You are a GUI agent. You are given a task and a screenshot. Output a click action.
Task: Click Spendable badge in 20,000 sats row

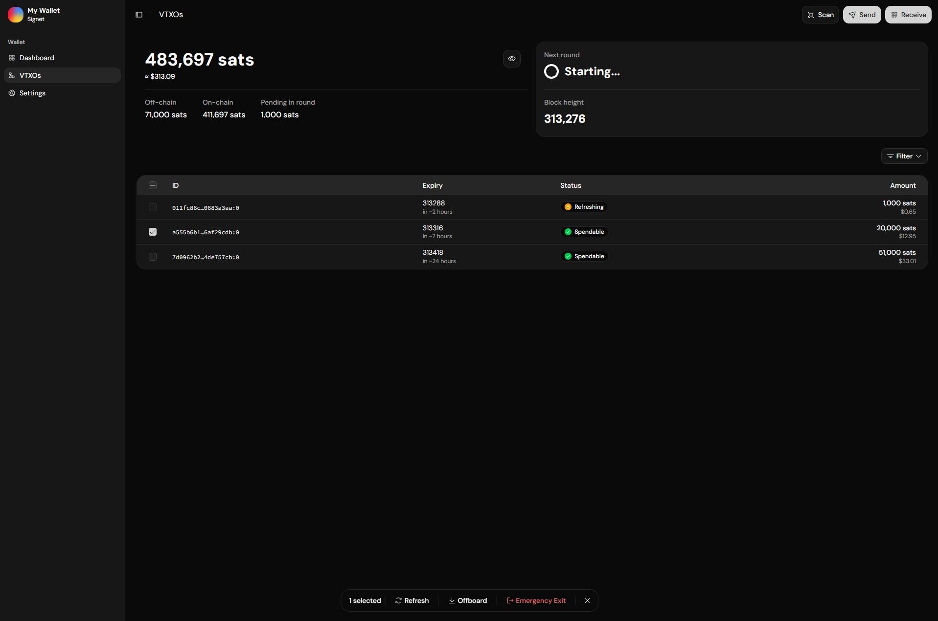[584, 232]
